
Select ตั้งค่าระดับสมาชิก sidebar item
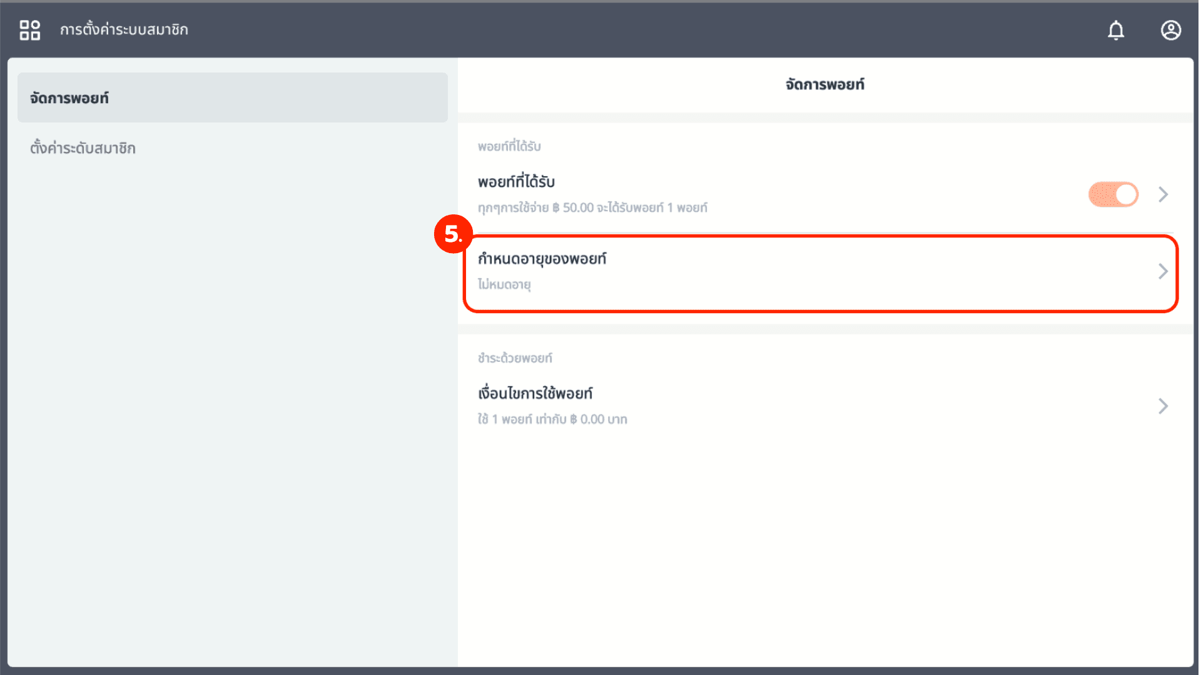83,148
